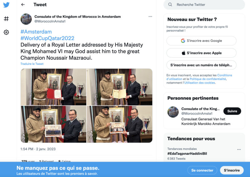This screenshot has width=250, height=177.
Task: Select sign up with phone number
Action: pos(201,65)
